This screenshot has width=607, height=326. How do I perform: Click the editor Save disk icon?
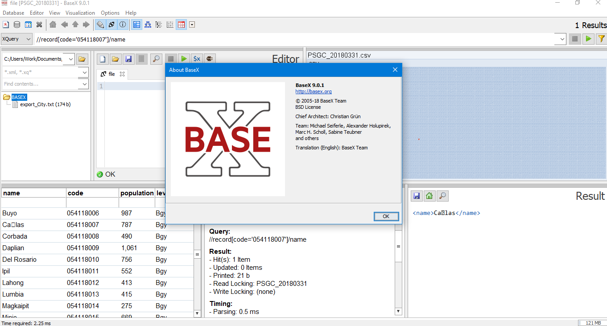pos(128,59)
